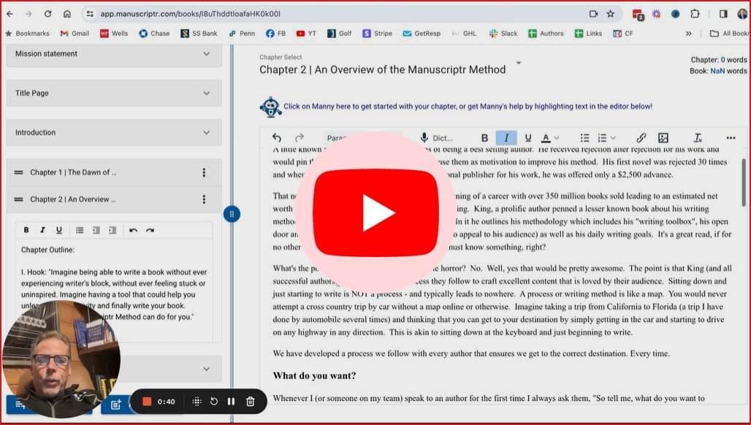The image size is (751, 425).
Task: Undo in the chapter outline editor
Action: [134, 230]
